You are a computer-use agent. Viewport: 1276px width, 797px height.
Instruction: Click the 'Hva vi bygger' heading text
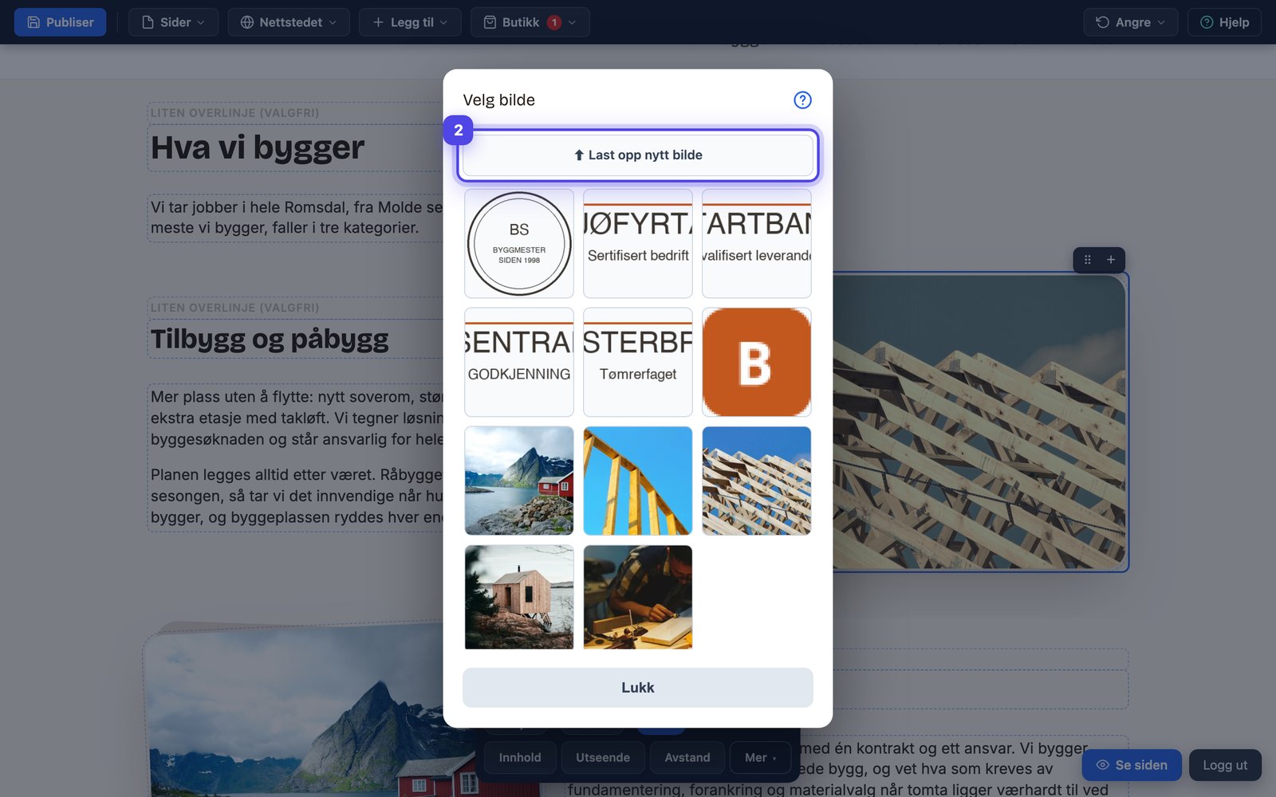tap(258, 147)
